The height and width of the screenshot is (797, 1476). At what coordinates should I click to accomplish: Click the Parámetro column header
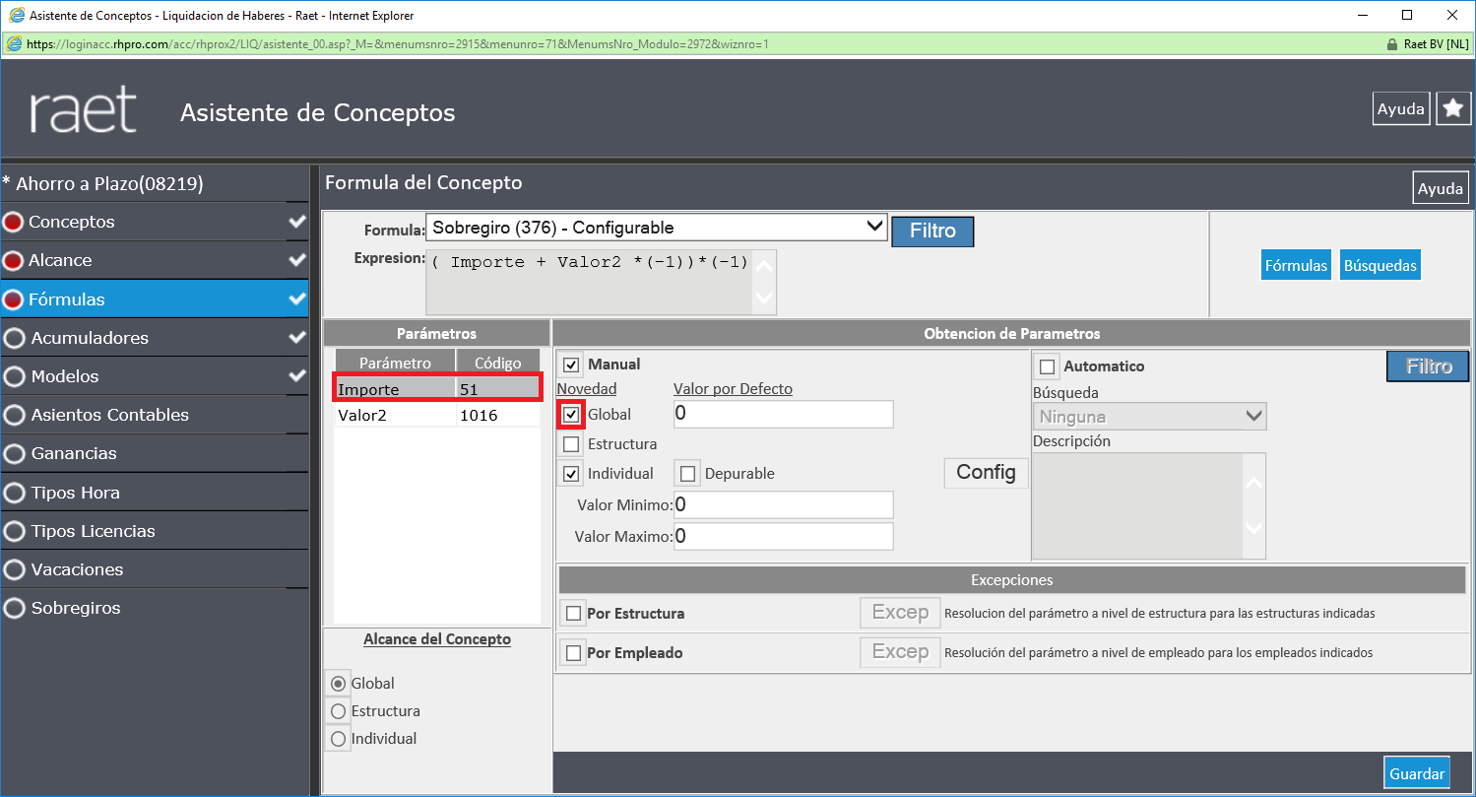395,363
